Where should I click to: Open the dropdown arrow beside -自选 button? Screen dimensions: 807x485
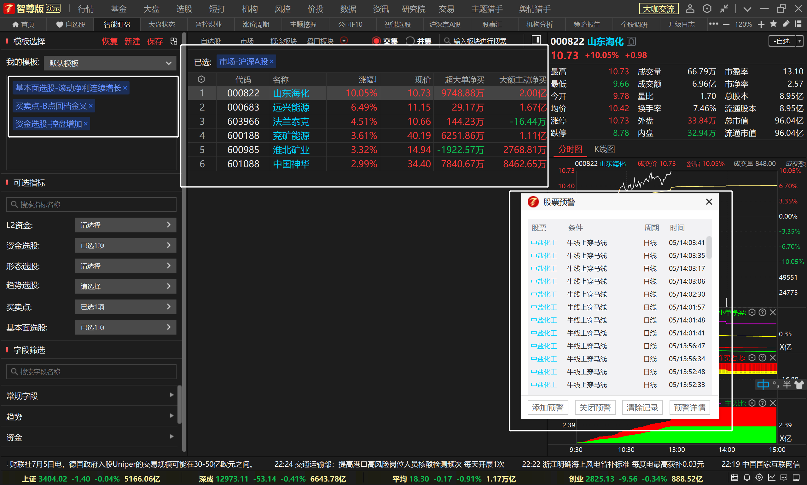coord(799,41)
